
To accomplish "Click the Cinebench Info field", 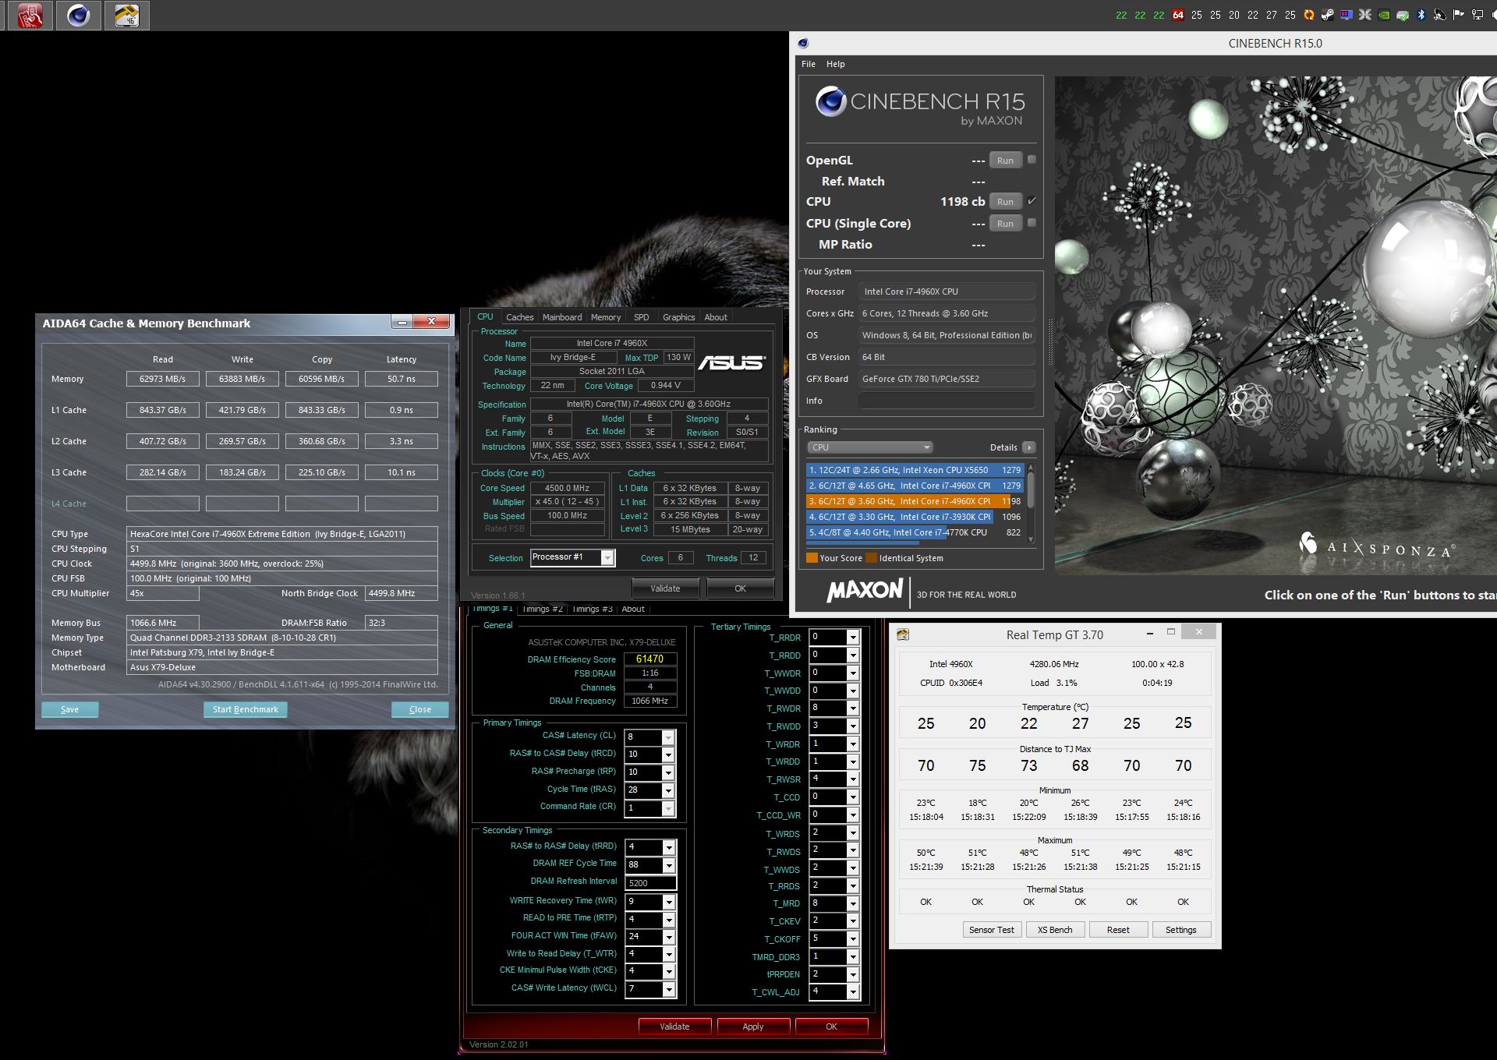I will point(947,401).
